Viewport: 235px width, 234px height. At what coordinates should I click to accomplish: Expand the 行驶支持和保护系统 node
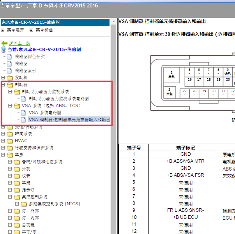pyautogui.click(x=3, y=148)
